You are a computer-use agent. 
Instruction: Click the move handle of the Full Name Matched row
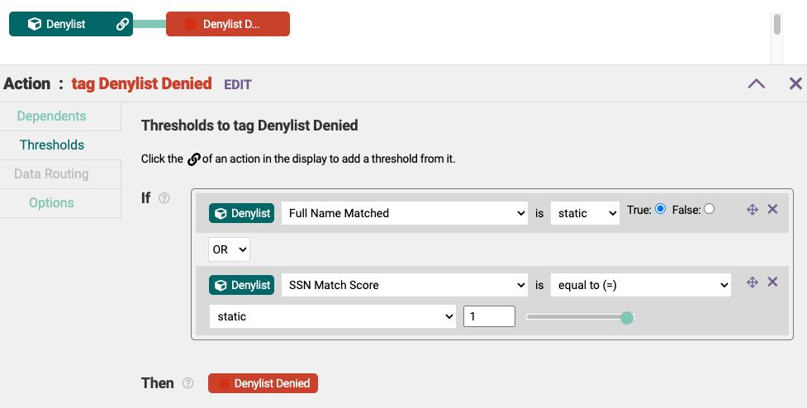[752, 210]
